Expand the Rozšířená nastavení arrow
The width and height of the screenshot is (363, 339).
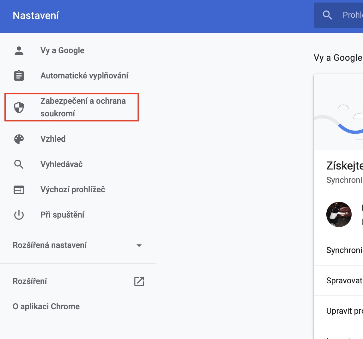tap(139, 245)
